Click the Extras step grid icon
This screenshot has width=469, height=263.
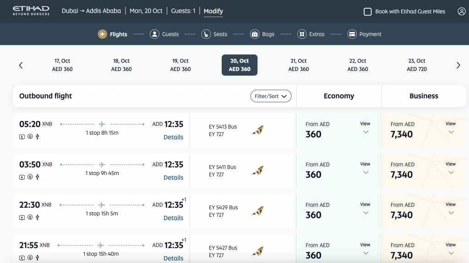click(302, 34)
